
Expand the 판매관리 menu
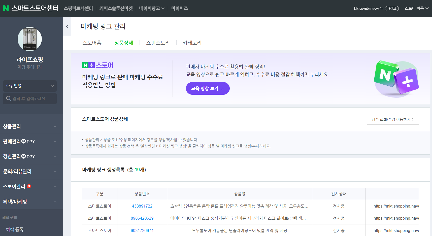coord(31,141)
